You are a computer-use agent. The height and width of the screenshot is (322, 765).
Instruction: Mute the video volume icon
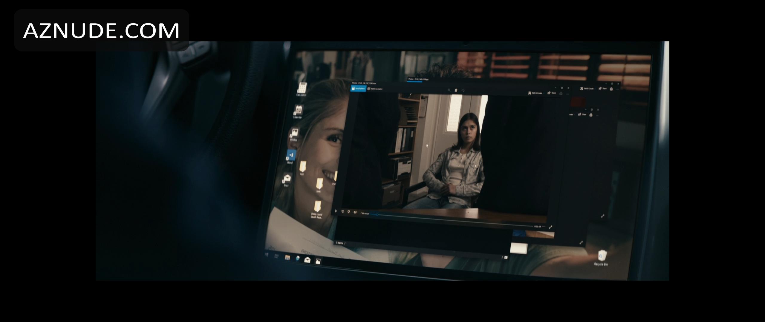click(355, 212)
